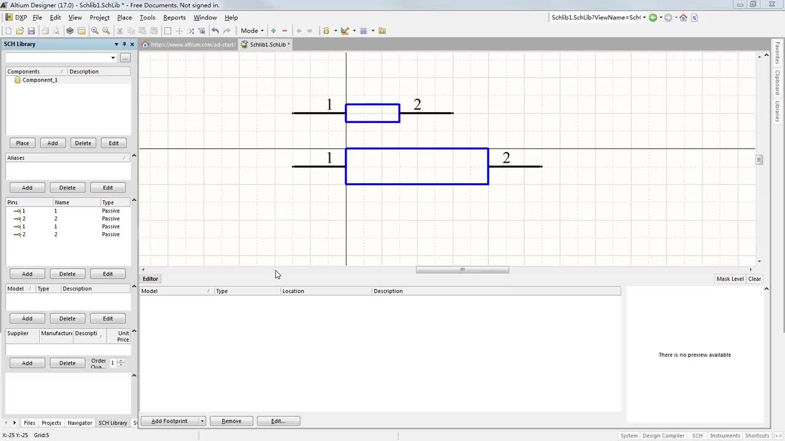The height and width of the screenshot is (441, 785).
Task: Open the Place menu
Action: [x=124, y=18]
